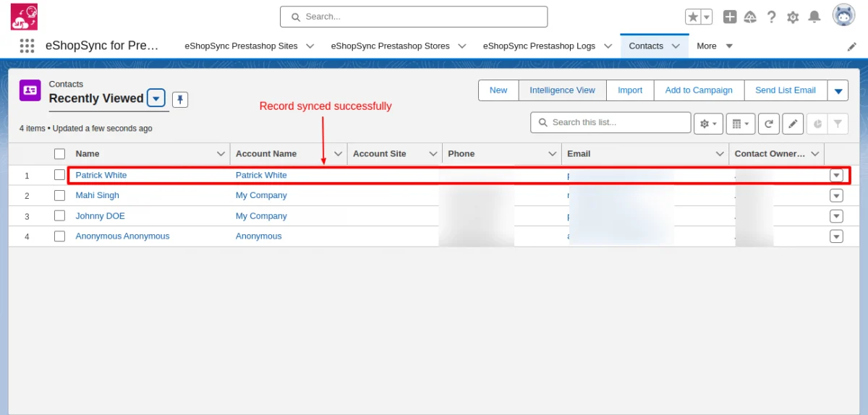
Task: Open the Help question mark icon
Action: point(772,17)
